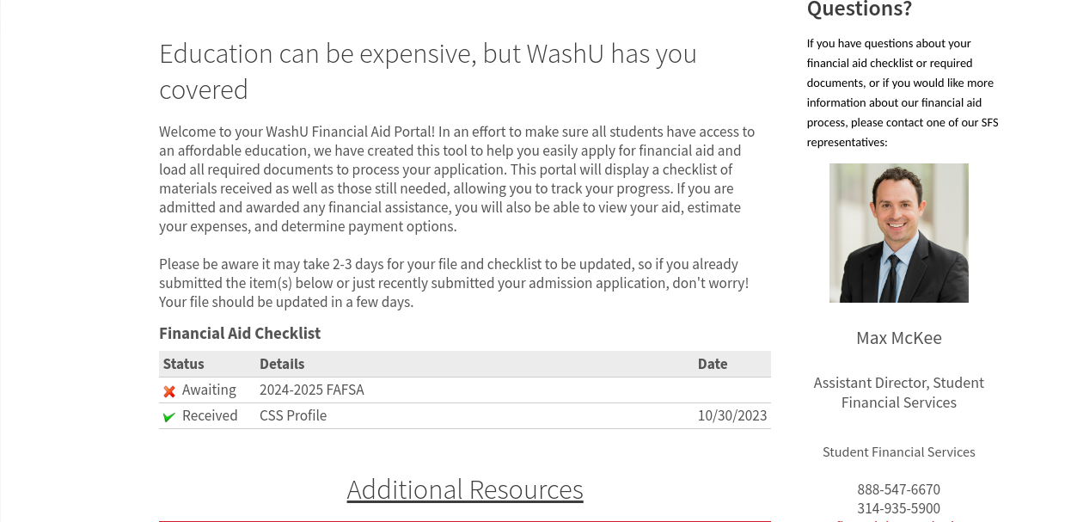Click the 10/30/2023 received date
This screenshot has height=522, width=1071.
732,416
